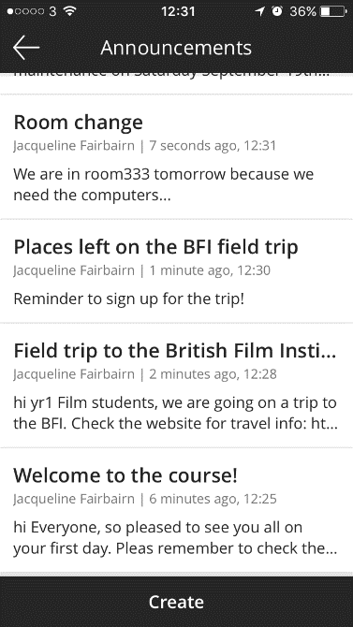Tap the partially visible maintenance announcement

click(x=176, y=83)
